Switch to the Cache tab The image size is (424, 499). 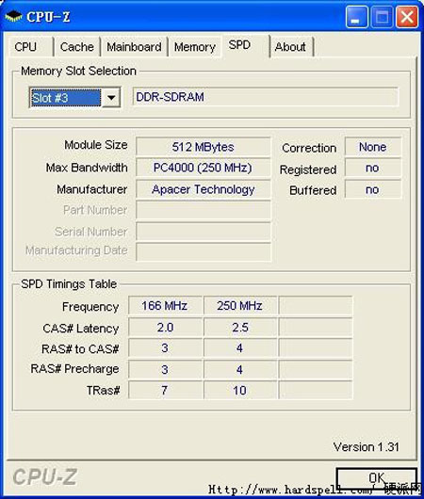point(77,47)
